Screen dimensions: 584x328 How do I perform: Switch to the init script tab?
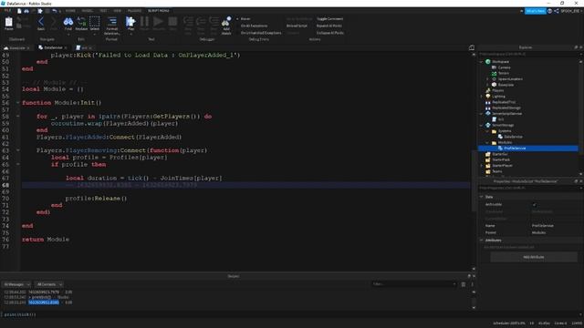84,48
